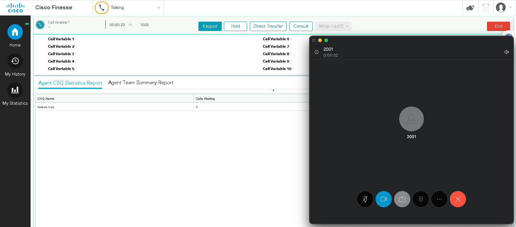The width and height of the screenshot is (516, 227).
Task: Open My Statistics panel
Action: click(x=15, y=90)
